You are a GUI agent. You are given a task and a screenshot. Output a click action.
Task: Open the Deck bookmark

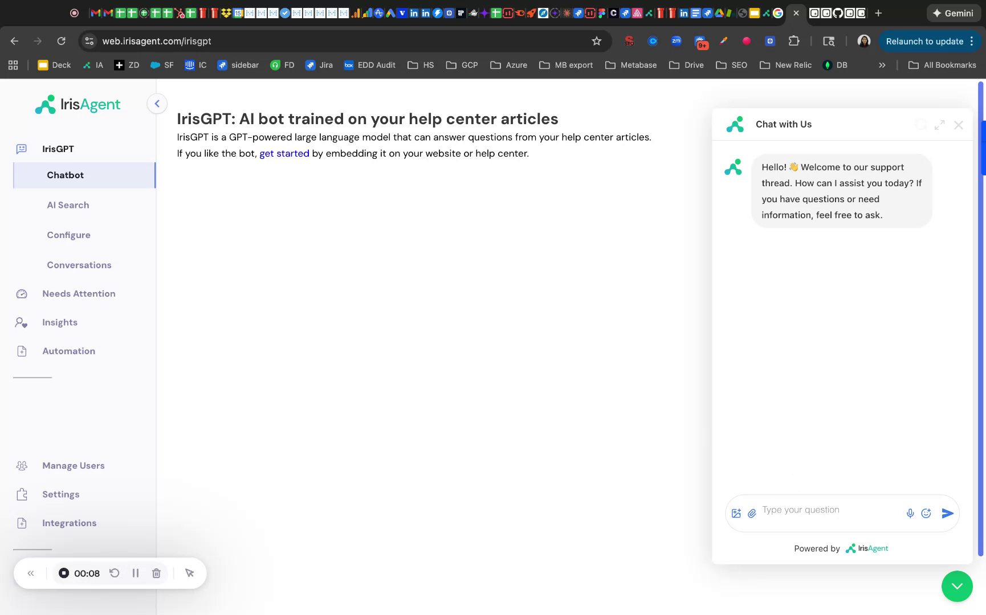(54, 65)
